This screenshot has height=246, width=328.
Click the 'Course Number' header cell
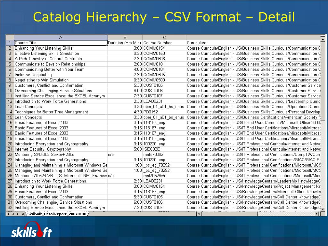164,43
